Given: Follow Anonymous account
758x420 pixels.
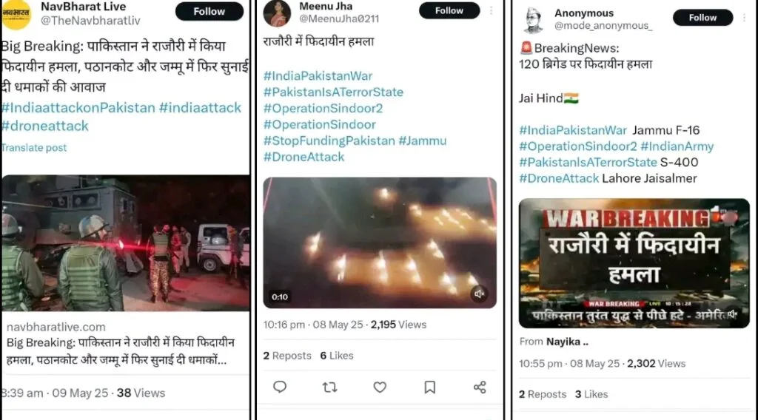Looking at the screenshot, I should [703, 18].
